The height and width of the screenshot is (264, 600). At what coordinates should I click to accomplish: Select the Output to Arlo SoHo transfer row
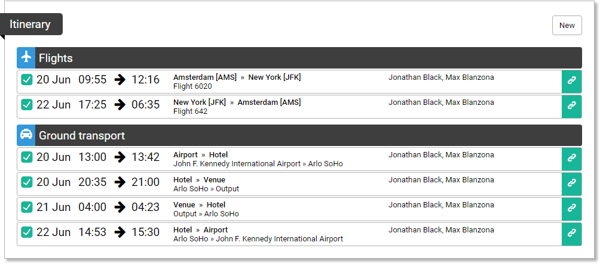click(x=289, y=209)
